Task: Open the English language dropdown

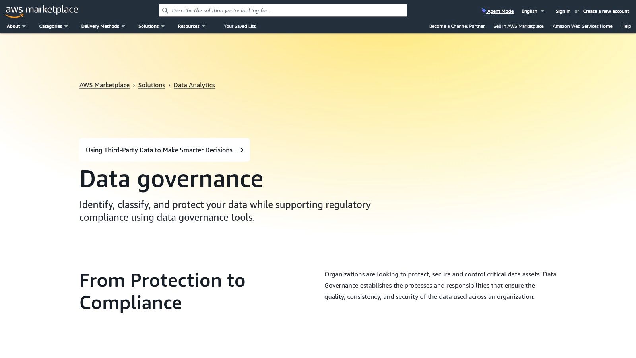Action: point(533,11)
